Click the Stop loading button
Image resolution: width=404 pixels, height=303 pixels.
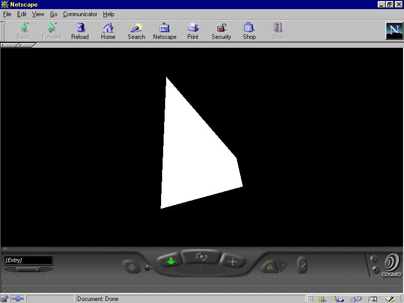(x=278, y=31)
